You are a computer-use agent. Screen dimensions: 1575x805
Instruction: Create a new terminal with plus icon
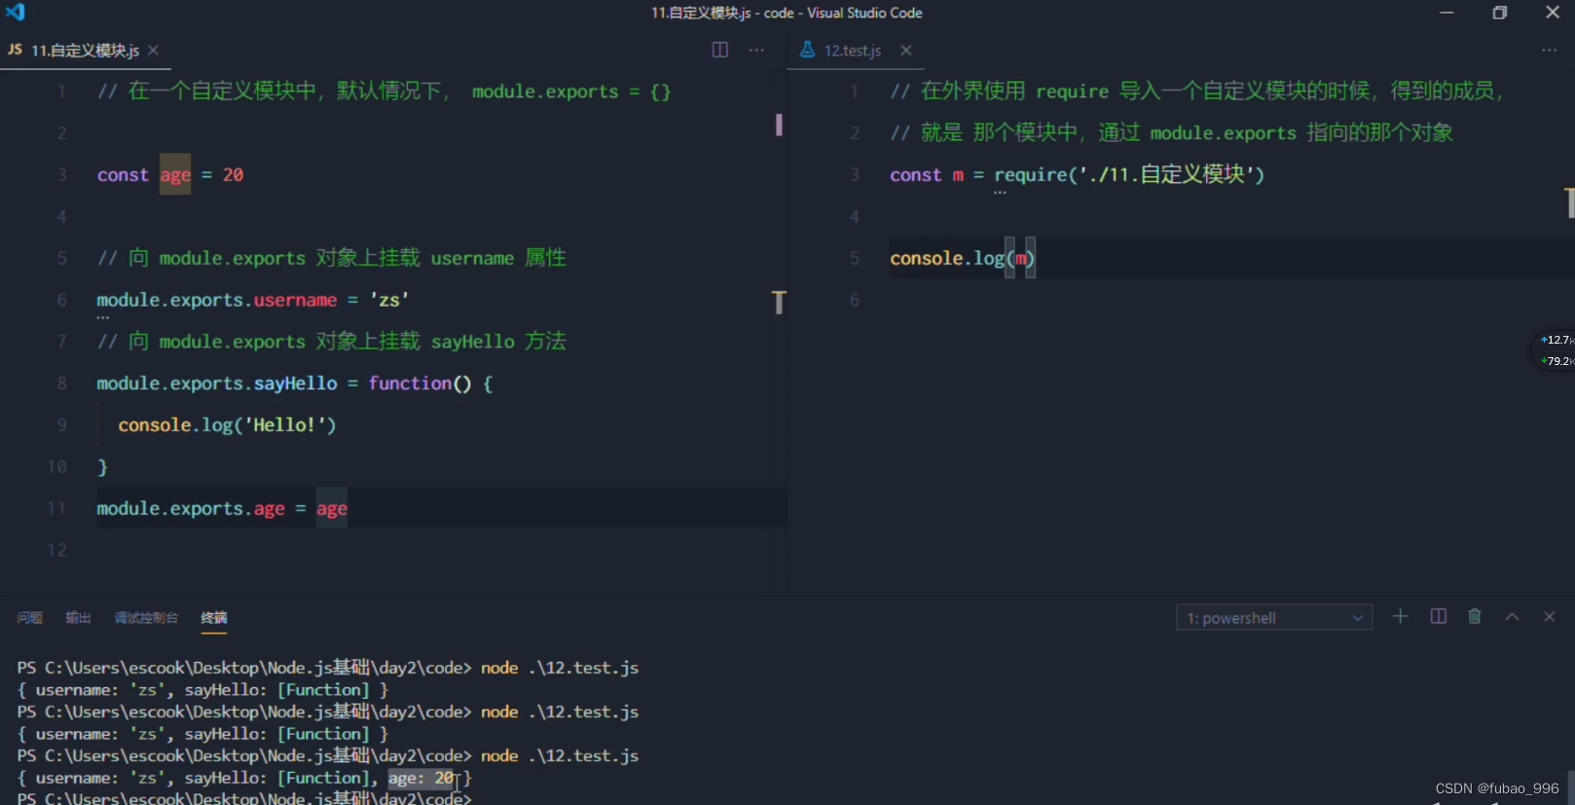1400,616
